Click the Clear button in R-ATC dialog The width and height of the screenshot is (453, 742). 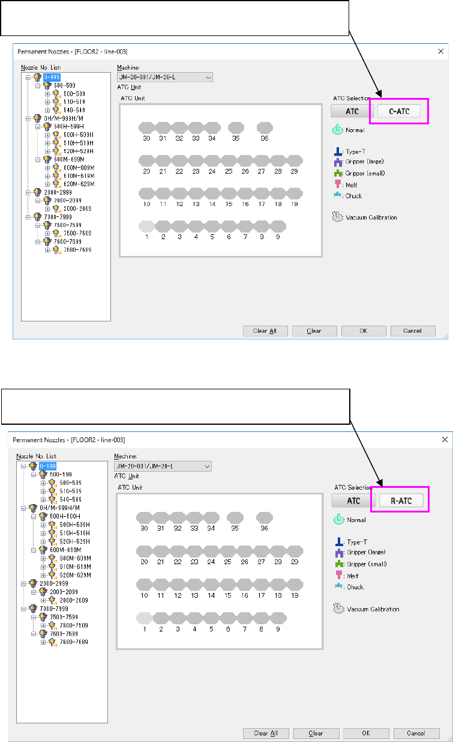click(316, 733)
